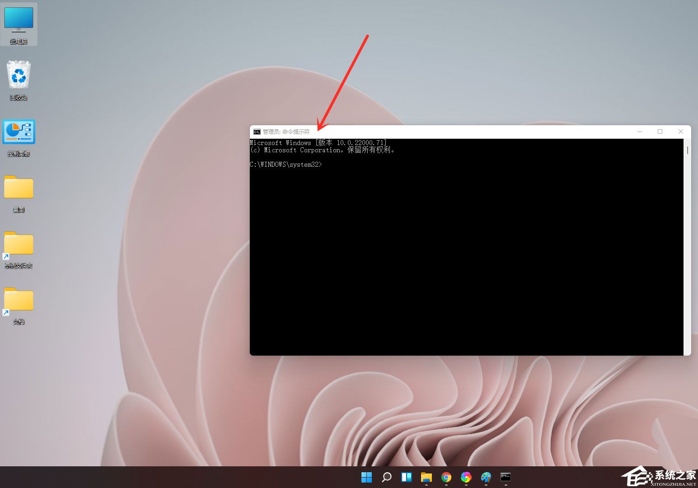Select the 示例文件夹 folder shortcut

coord(19,250)
